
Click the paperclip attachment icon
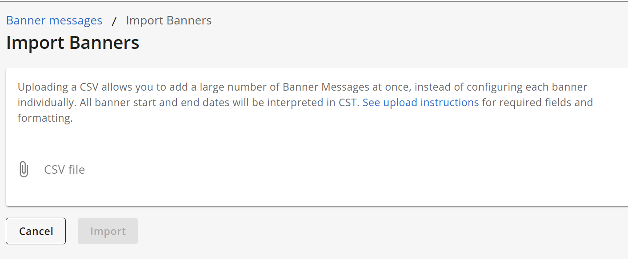[x=24, y=169]
